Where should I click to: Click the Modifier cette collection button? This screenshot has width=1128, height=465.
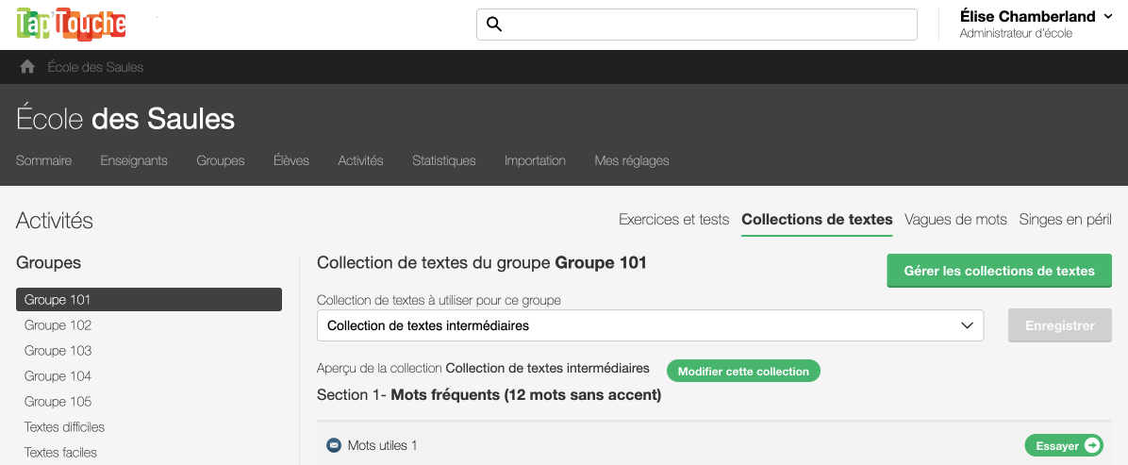coord(743,372)
